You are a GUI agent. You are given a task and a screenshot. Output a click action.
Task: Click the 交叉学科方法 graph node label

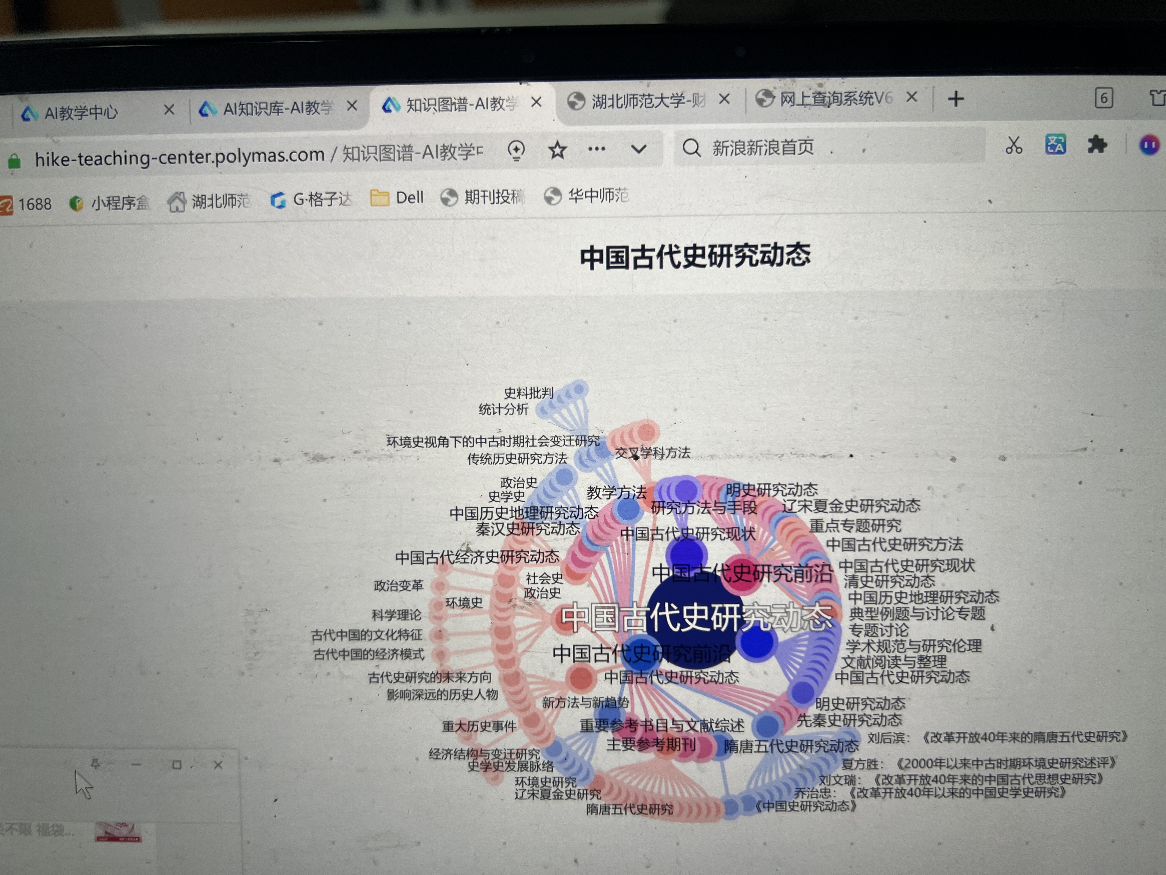click(x=653, y=453)
